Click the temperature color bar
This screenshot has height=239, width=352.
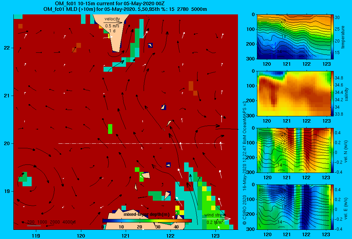click(332, 37)
